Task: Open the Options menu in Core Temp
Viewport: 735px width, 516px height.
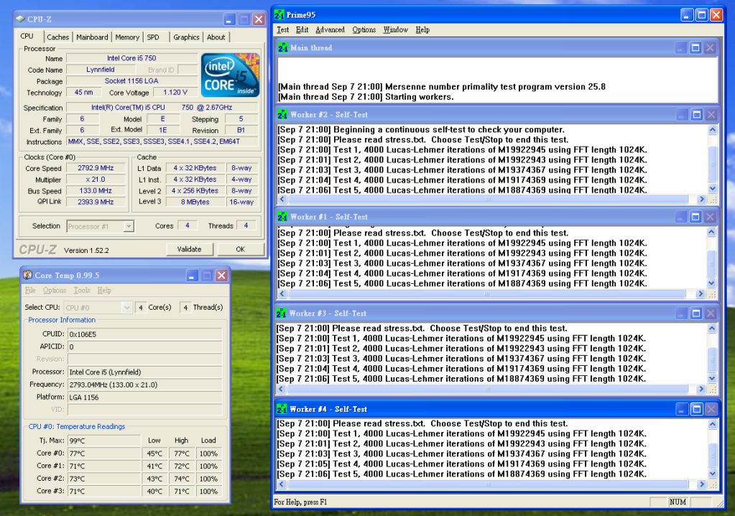Action: tap(55, 290)
